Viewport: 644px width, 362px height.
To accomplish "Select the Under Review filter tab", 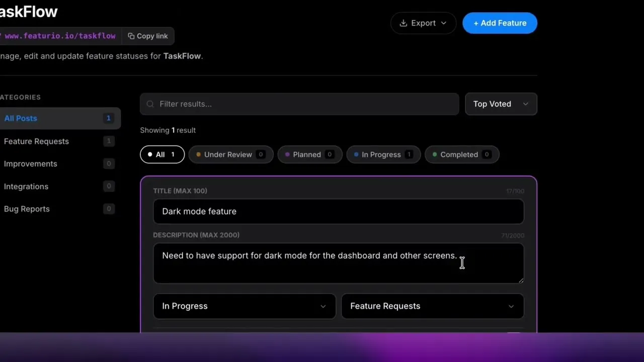I will tap(231, 154).
